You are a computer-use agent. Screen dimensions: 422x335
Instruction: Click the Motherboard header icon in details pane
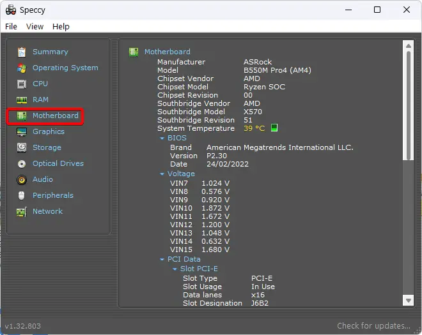point(134,52)
